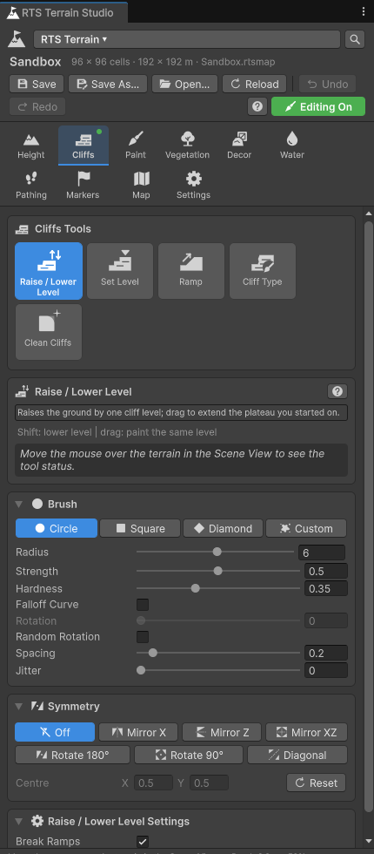Select the Cliff Type tool

coord(263,271)
